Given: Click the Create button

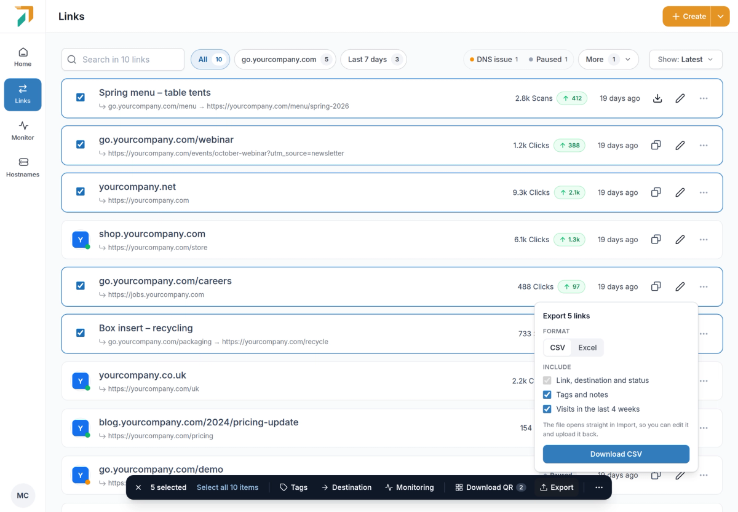Looking at the screenshot, I should click(x=687, y=17).
